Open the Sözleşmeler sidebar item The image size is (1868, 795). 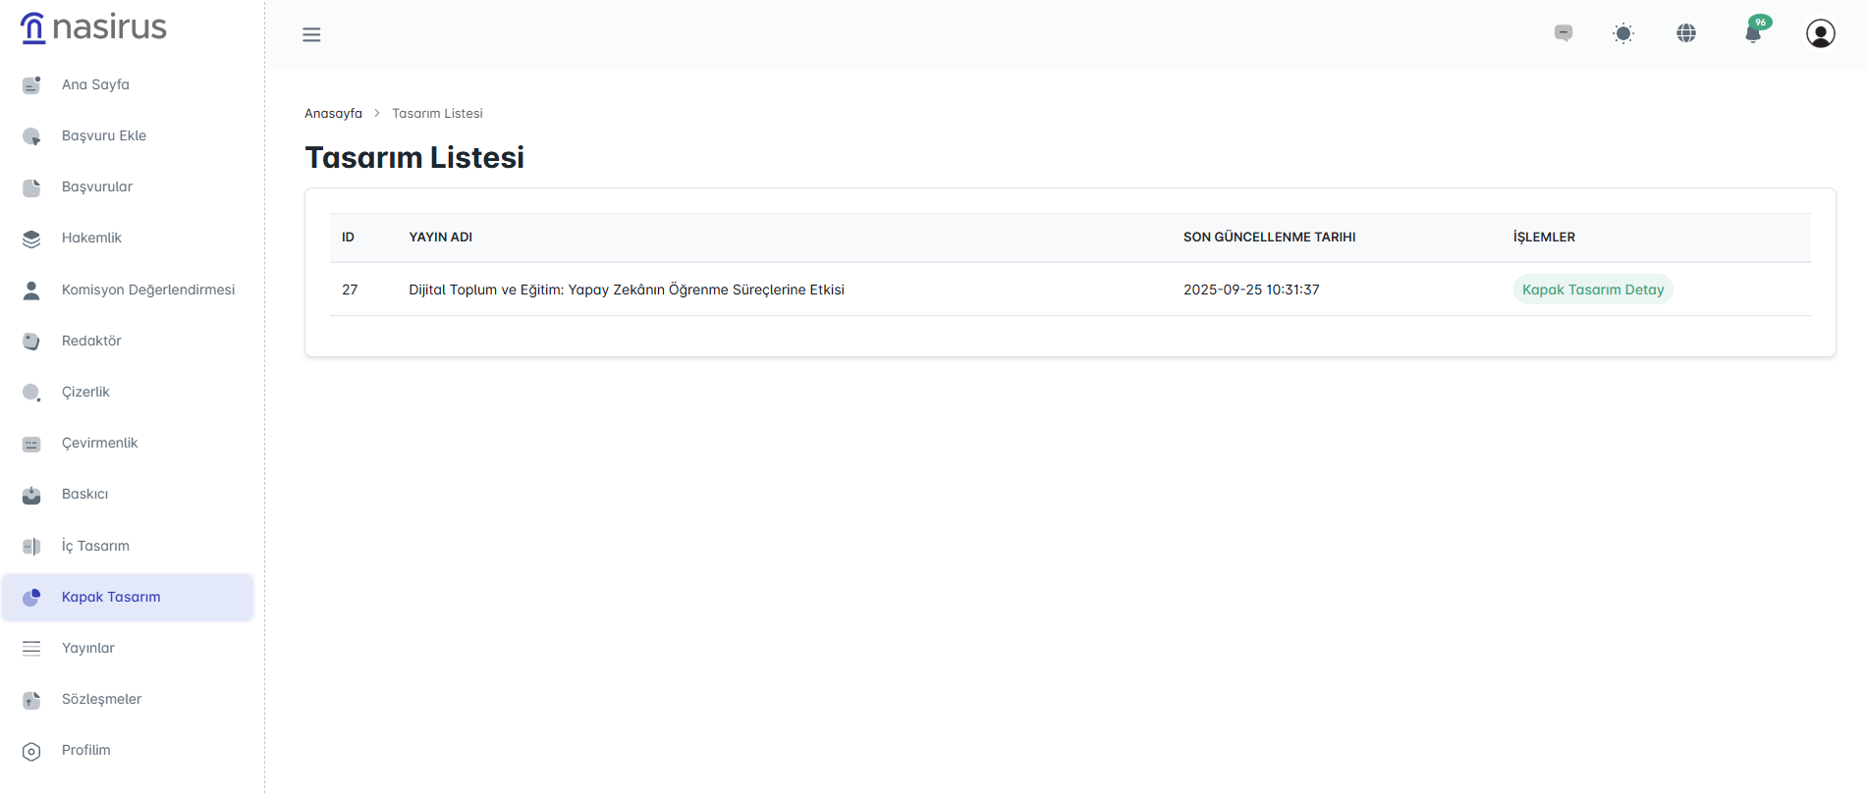(101, 699)
